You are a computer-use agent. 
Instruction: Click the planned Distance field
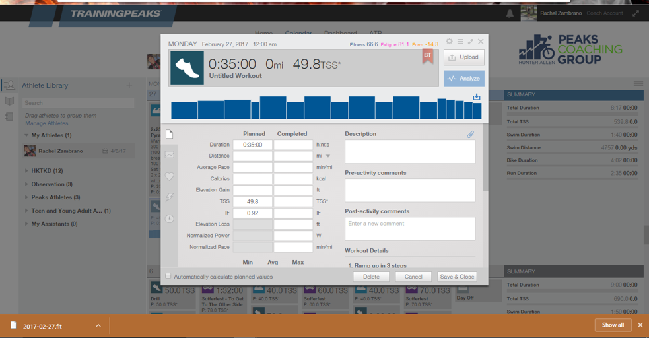coord(252,156)
